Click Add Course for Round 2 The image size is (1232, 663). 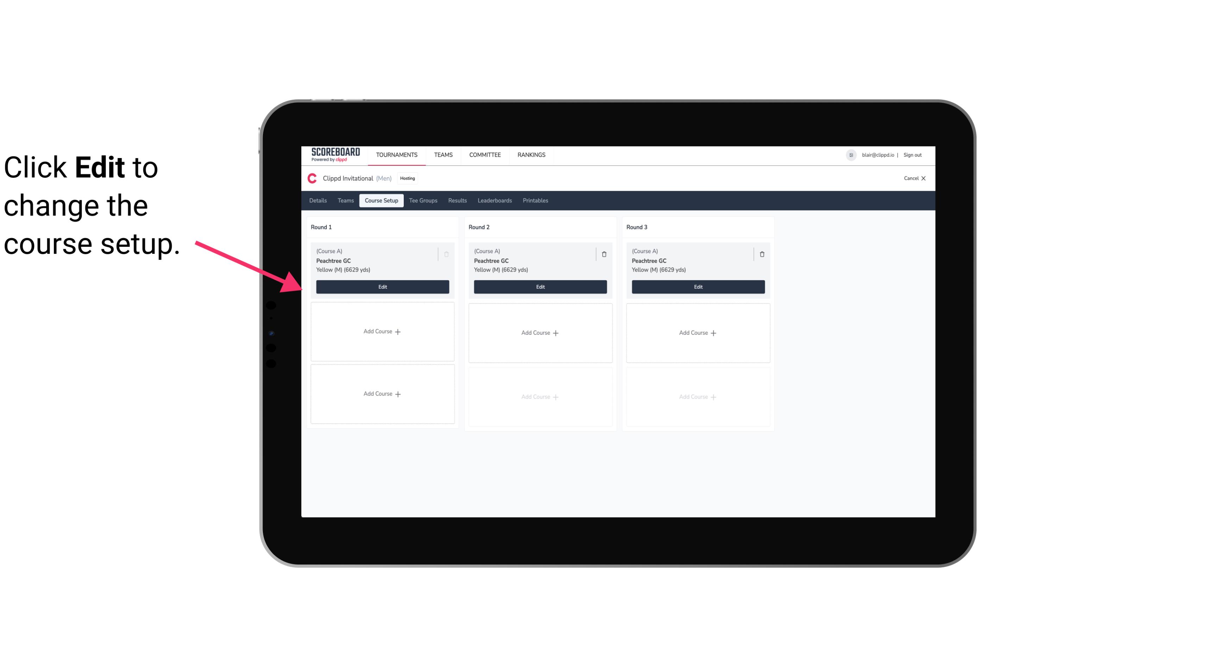[x=539, y=332]
